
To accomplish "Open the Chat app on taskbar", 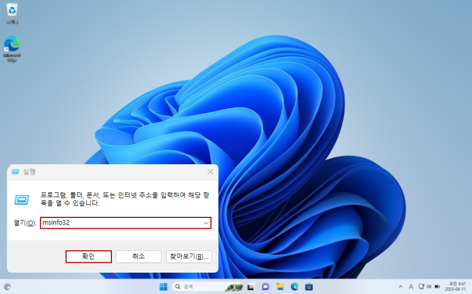I will click(x=265, y=287).
